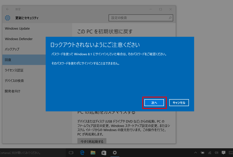
Task: Select ライセンス認証 in the sidebar
Action: pyautogui.click(x=14, y=70)
